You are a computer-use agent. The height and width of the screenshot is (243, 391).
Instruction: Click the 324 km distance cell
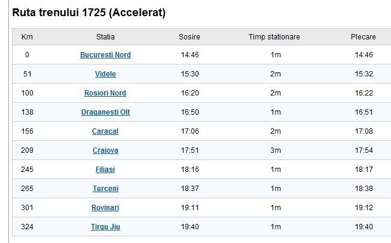tap(27, 227)
